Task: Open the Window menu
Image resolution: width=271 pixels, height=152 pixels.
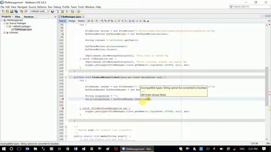Action: pyautogui.click(x=90, y=7)
